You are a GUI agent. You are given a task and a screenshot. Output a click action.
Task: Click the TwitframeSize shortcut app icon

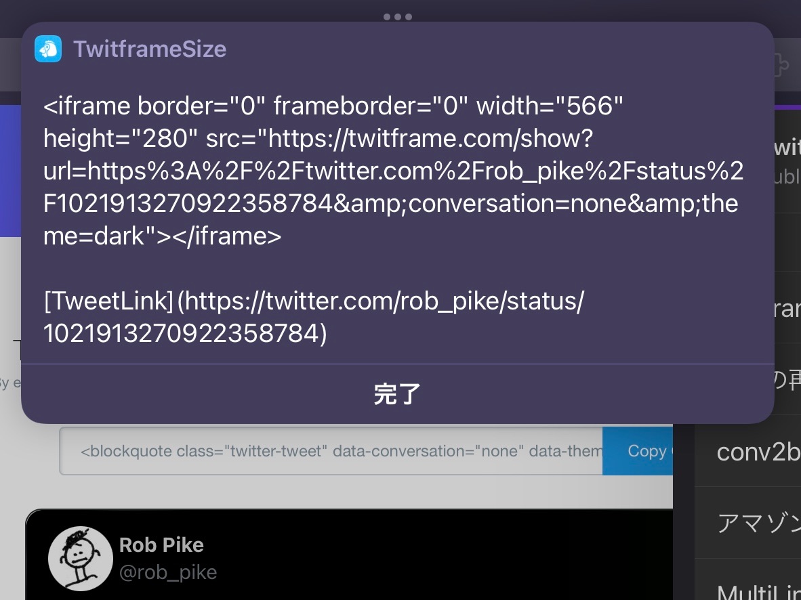(48, 49)
